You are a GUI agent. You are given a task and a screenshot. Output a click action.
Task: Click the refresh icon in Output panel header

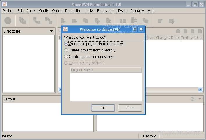point(192,99)
